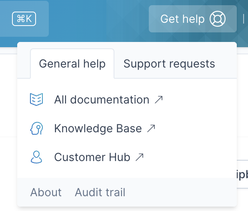Screen dimensions: 248x211
Task: Go to the Customer Hub link
Action: coord(92,157)
